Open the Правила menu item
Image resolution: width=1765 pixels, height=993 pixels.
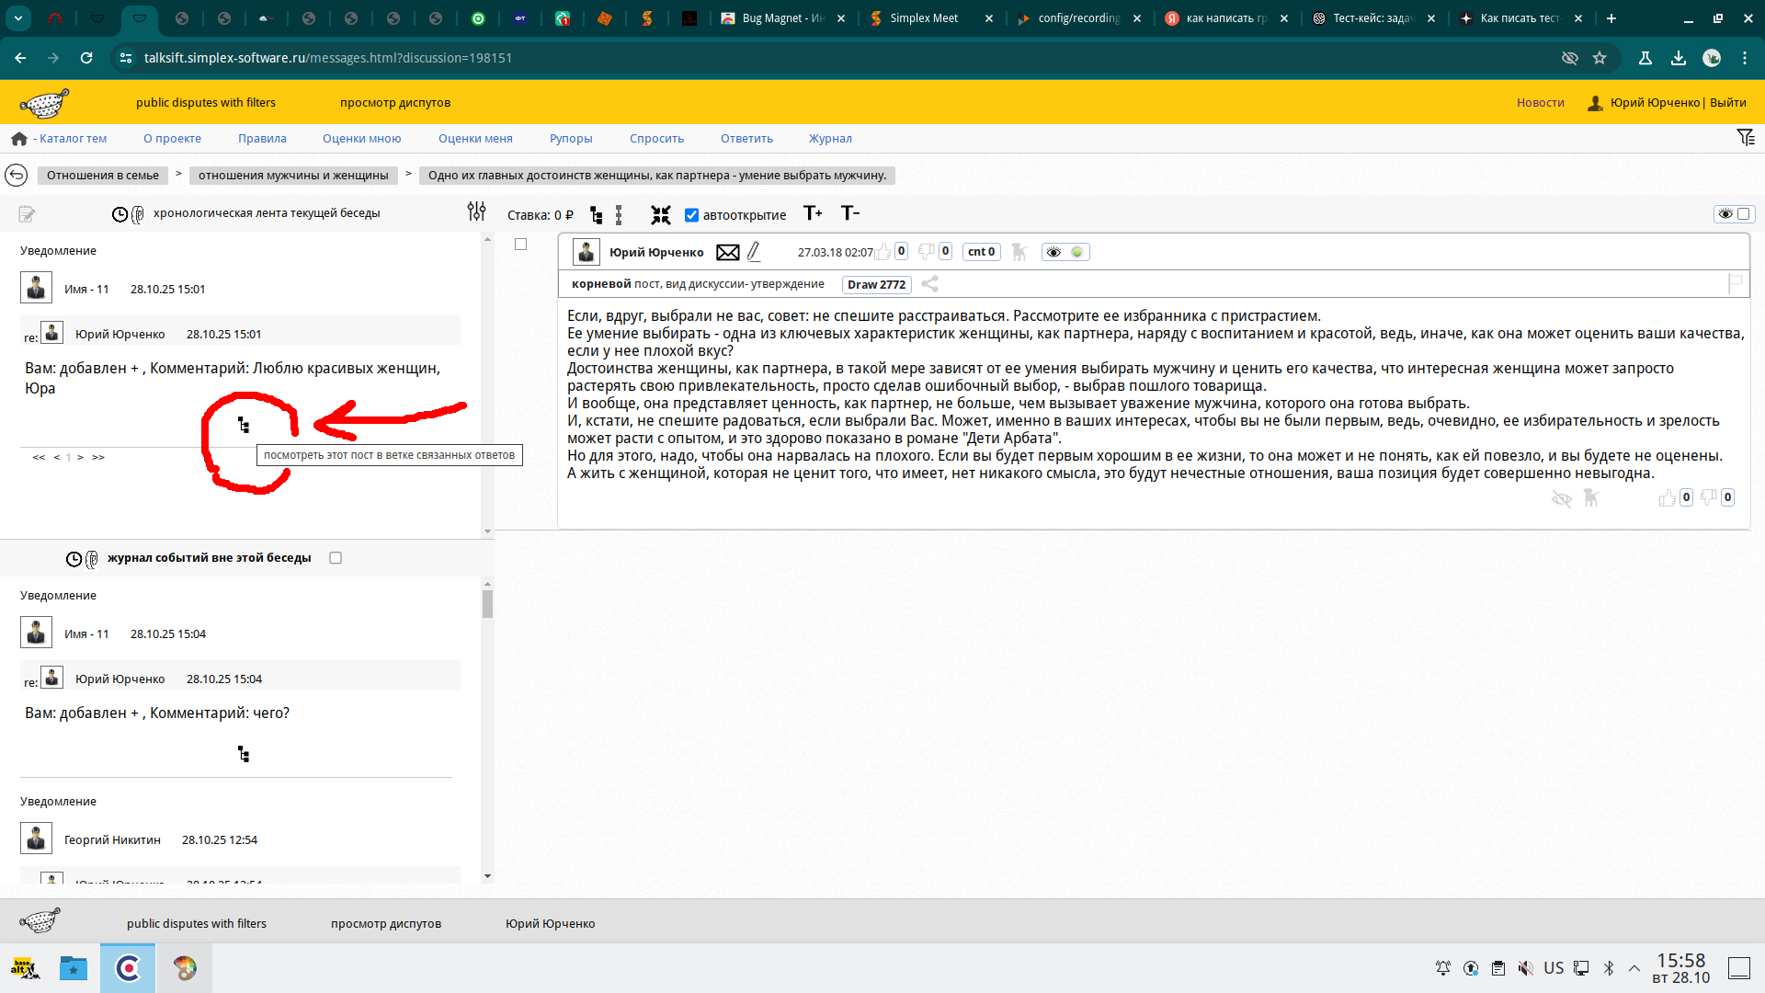click(262, 139)
